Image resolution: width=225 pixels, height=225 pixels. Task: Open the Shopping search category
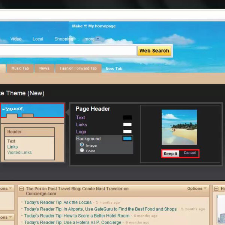coord(64,39)
